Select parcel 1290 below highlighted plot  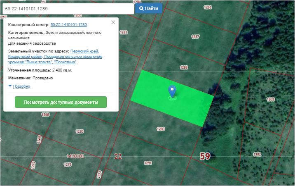coord(161,129)
